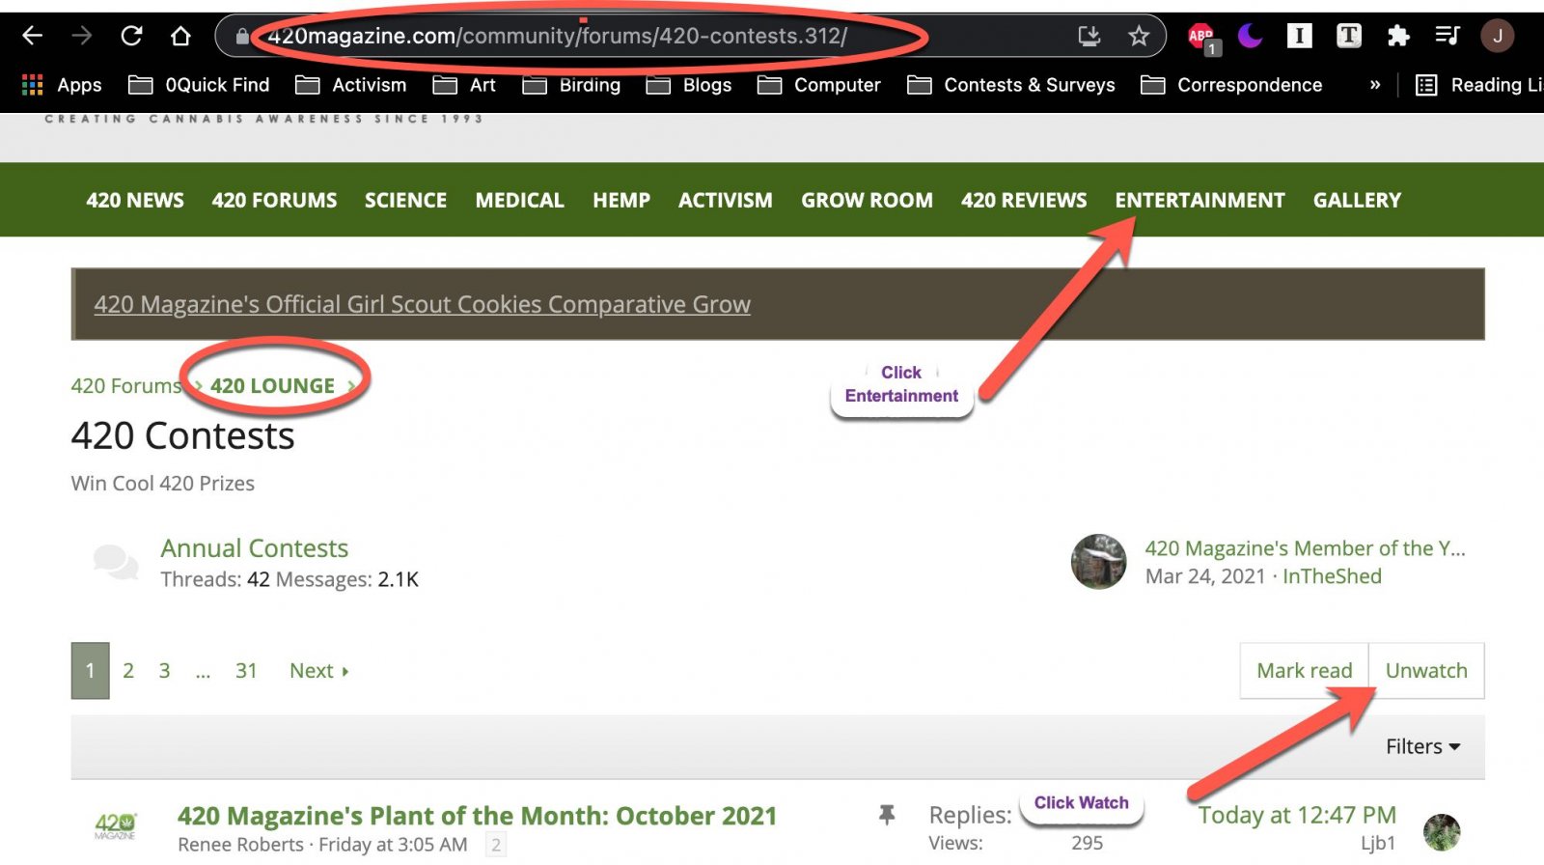Open the browser home page icon
The width and height of the screenshot is (1544, 865).
coord(180,37)
